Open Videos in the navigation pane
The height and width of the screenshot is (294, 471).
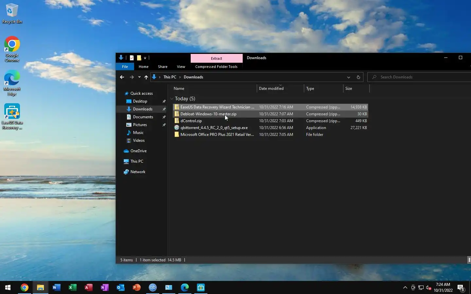point(139,140)
